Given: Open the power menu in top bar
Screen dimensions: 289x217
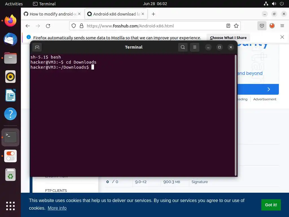Looking at the screenshot, I should tap(282, 4).
